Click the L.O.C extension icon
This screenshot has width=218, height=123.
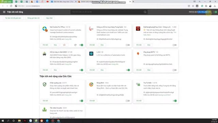[91, 54]
